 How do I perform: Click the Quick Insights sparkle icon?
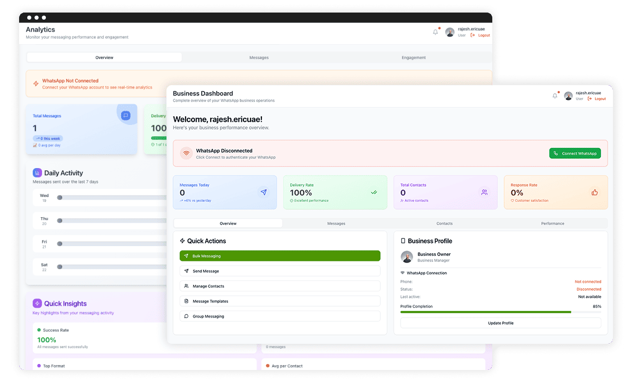(x=37, y=303)
